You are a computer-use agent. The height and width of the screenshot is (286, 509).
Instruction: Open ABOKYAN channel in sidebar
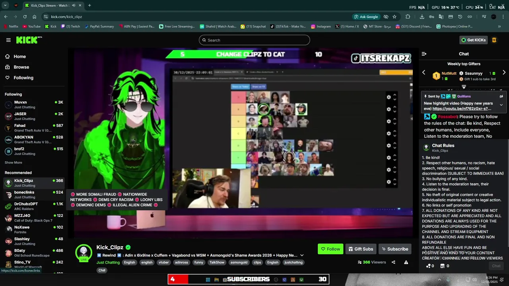point(34,139)
